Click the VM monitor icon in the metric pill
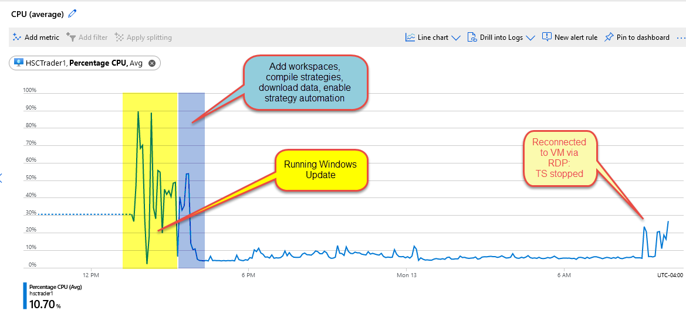The image size is (686, 317). [18, 63]
